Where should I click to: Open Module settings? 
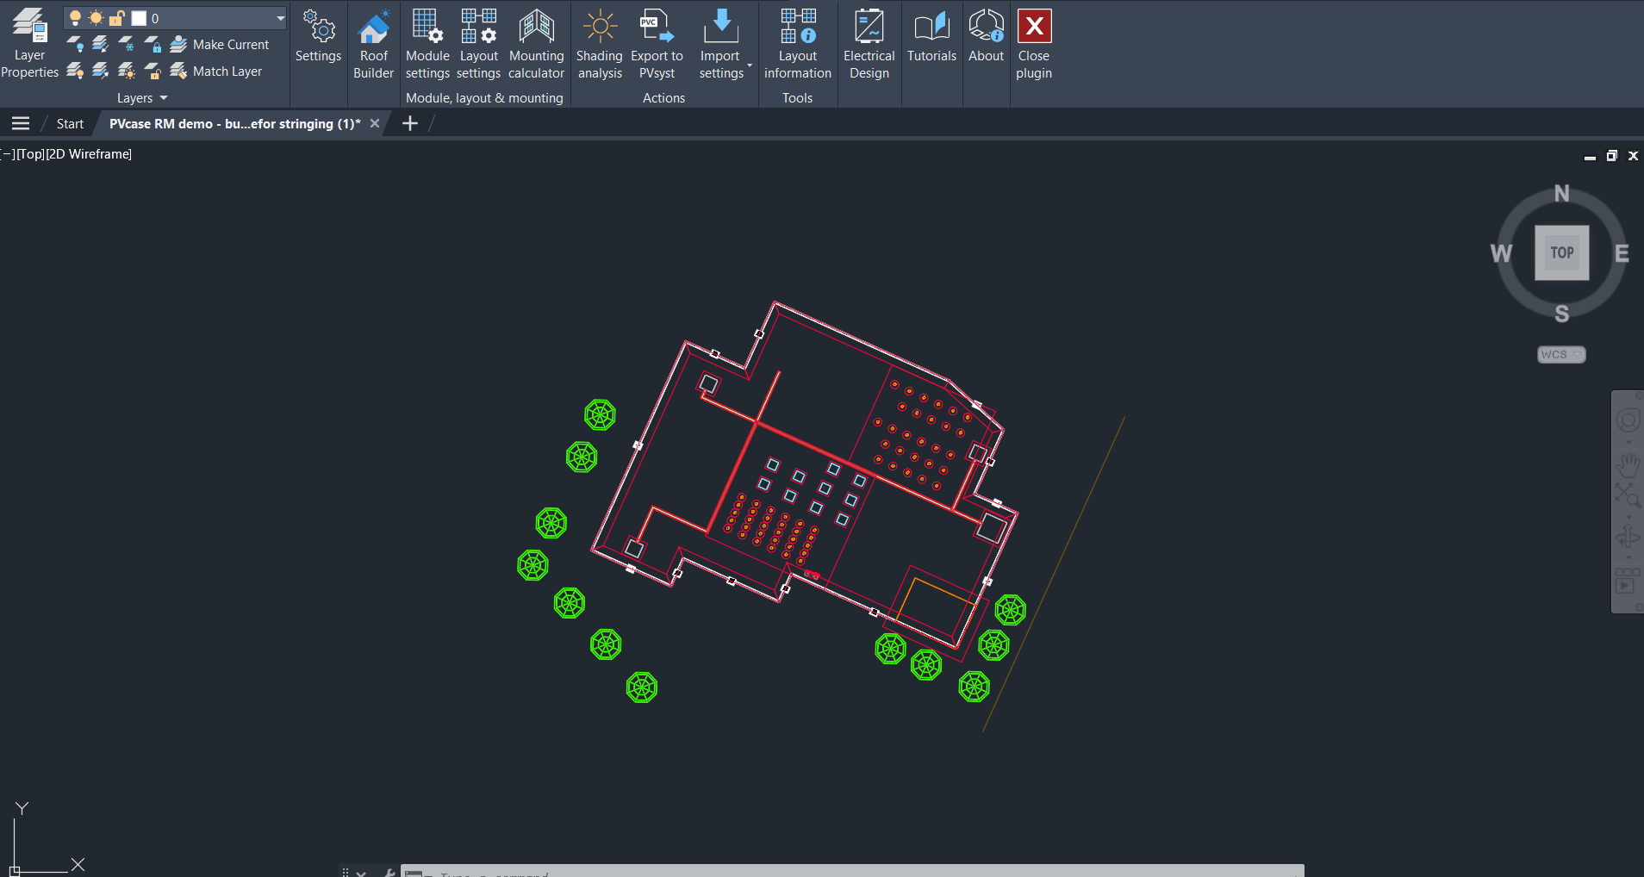[x=427, y=45]
